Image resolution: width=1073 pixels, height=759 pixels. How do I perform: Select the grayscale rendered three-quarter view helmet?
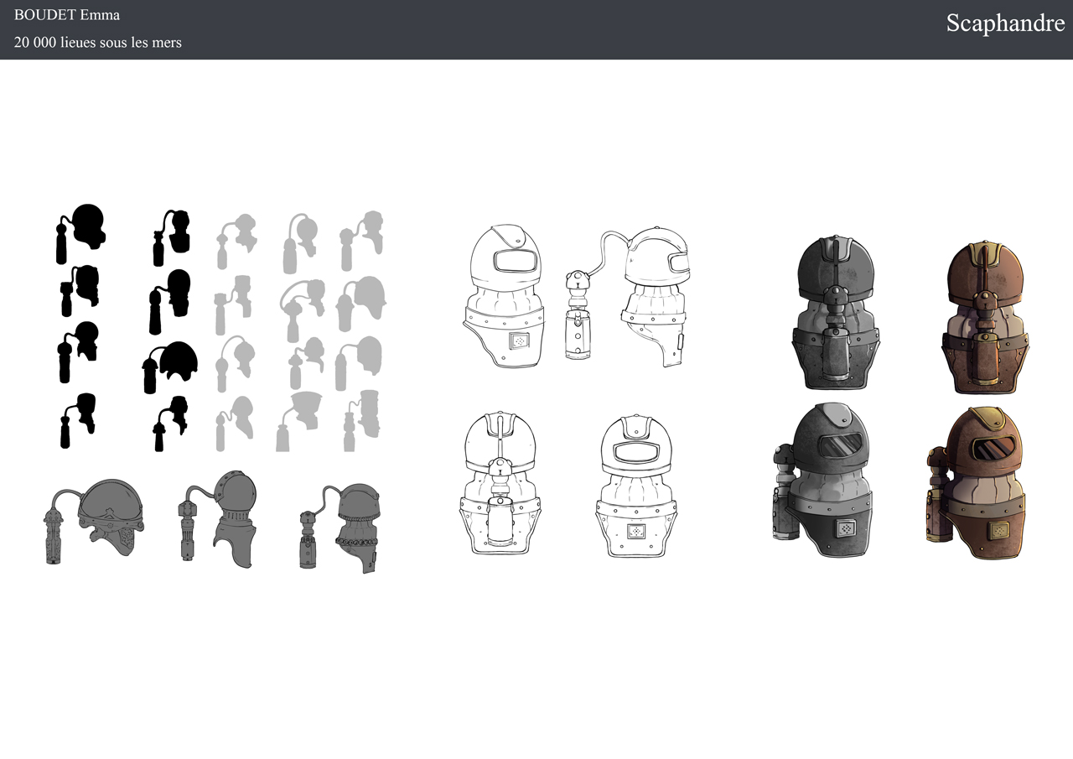823,481
